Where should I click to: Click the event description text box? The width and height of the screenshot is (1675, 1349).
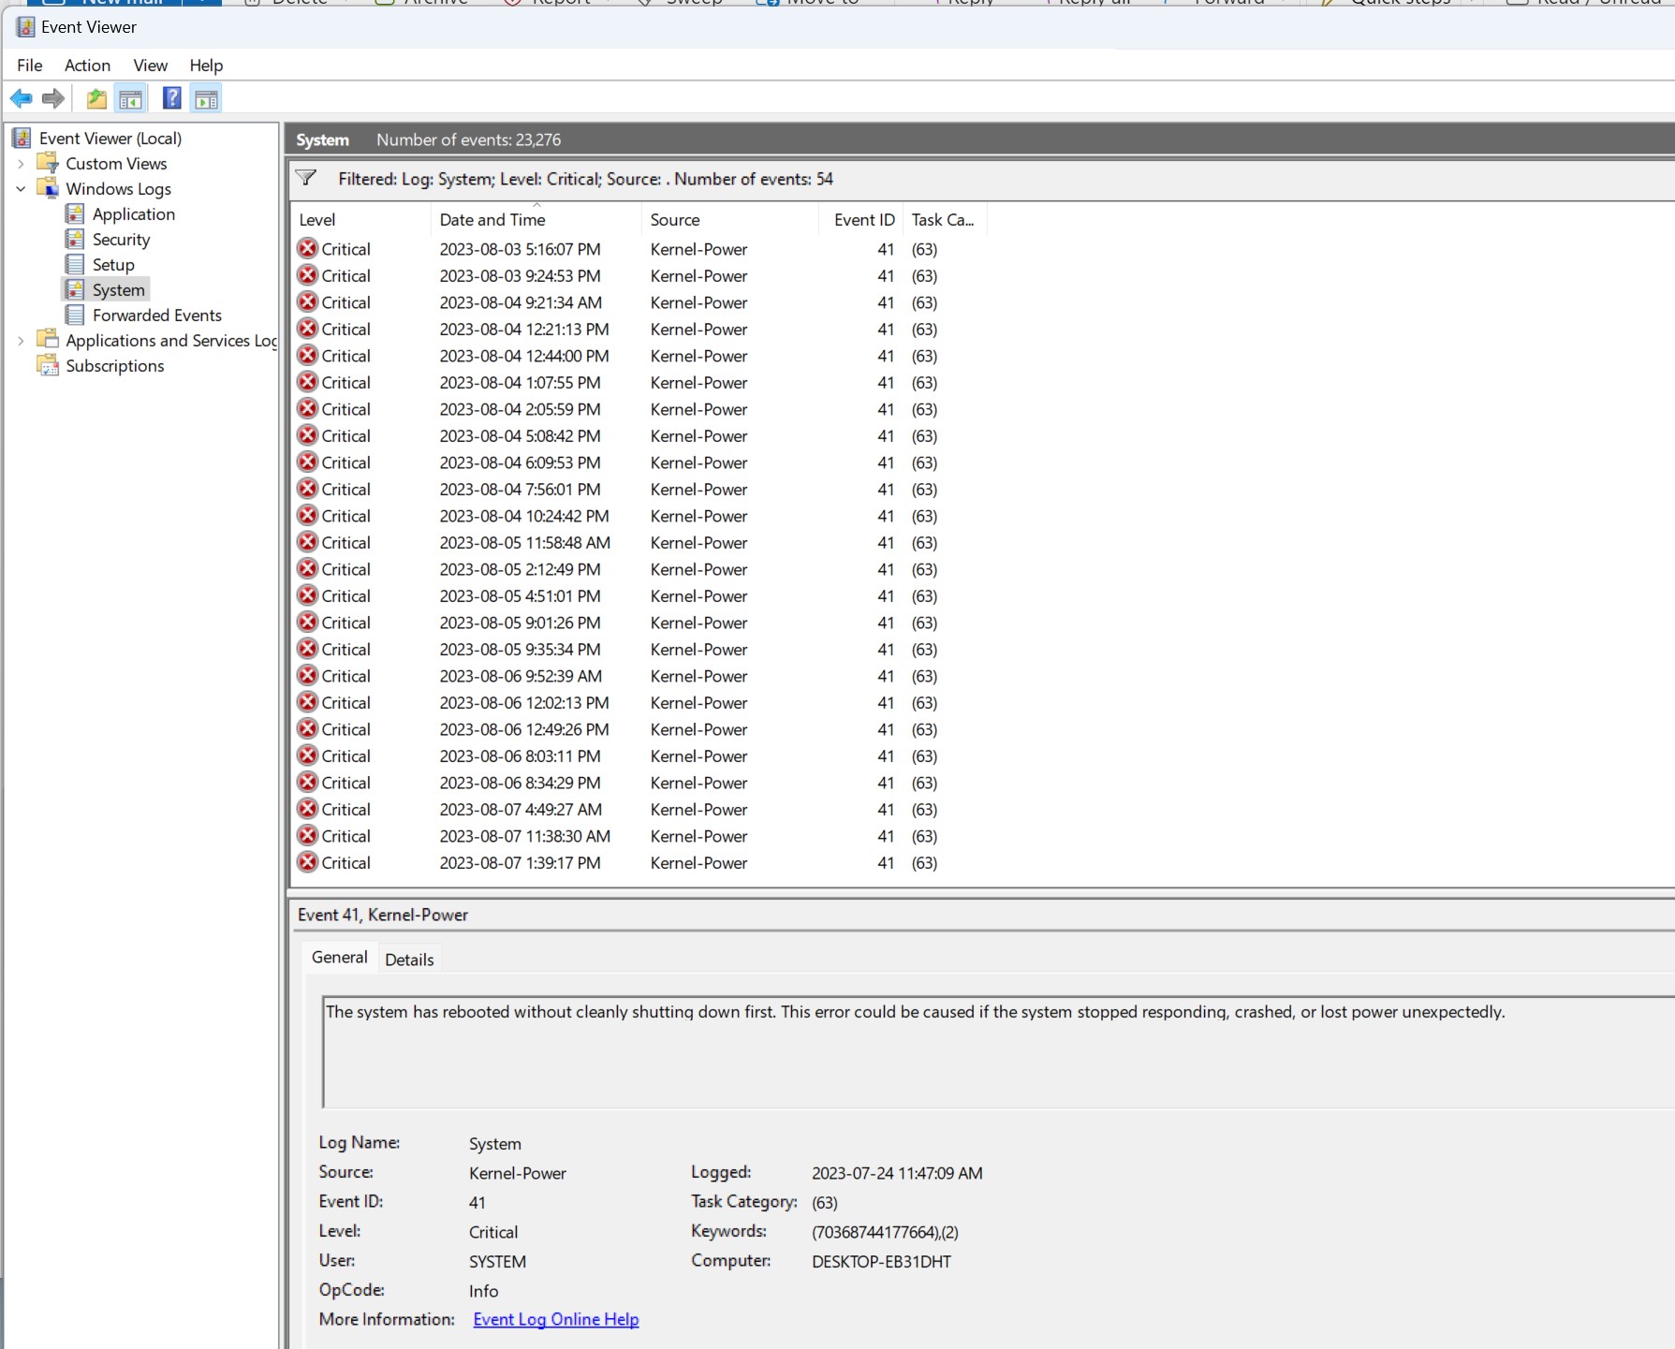tap(997, 1052)
